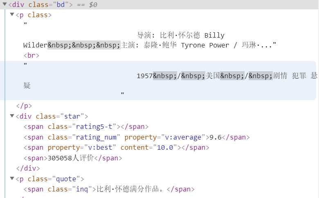Click the closing </p> tag line

24,106
